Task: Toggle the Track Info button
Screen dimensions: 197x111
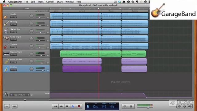Action: [185, 106]
